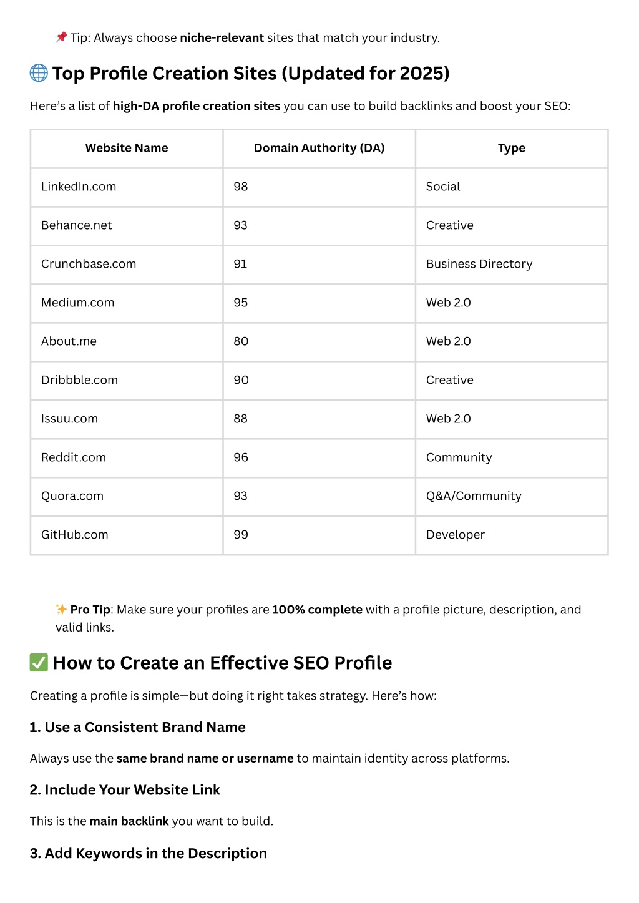Click heading Include Your Website Link
Viewport: 639px width, 903px height.
pos(125,789)
